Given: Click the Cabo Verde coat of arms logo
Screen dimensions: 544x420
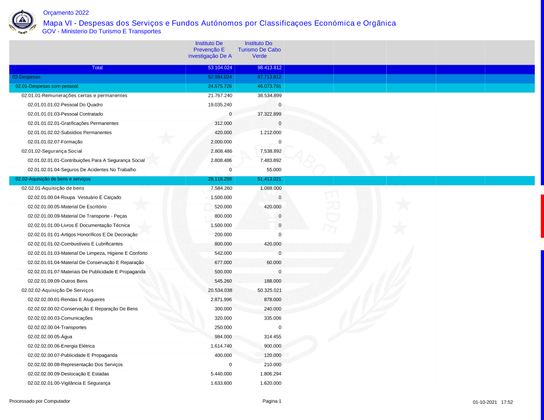Looking at the screenshot, I should pyautogui.click(x=23, y=22).
